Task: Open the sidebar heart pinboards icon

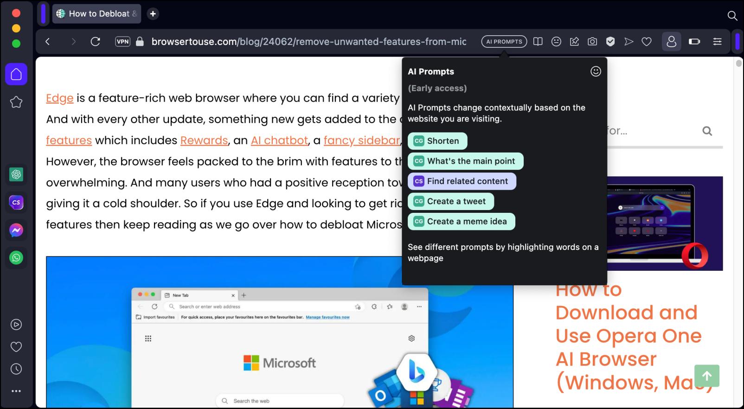Action: coord(16,347)
